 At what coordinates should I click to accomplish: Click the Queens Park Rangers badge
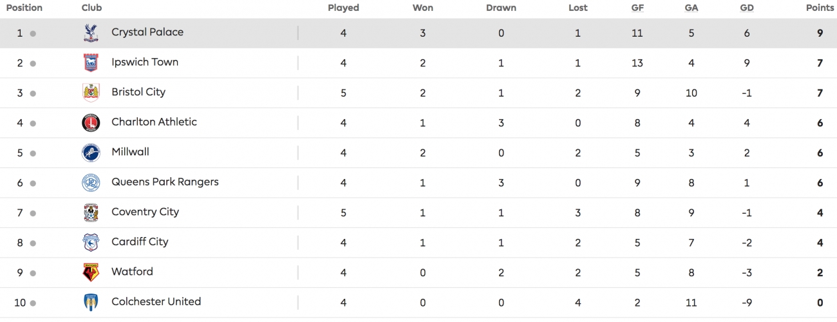[x=91, y=183]
